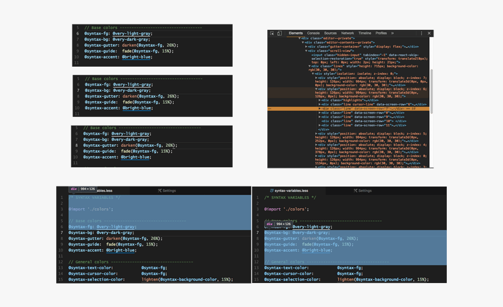Show more DevTools tabs via double chevron

click(x=392, y=33)
